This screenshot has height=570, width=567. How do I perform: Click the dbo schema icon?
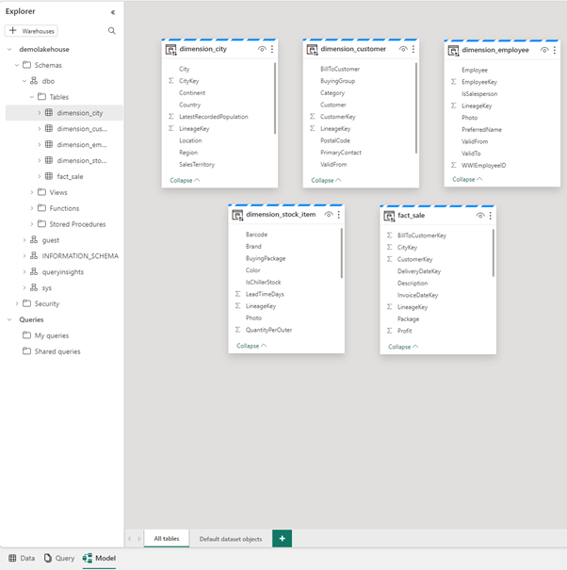point(34,81)
